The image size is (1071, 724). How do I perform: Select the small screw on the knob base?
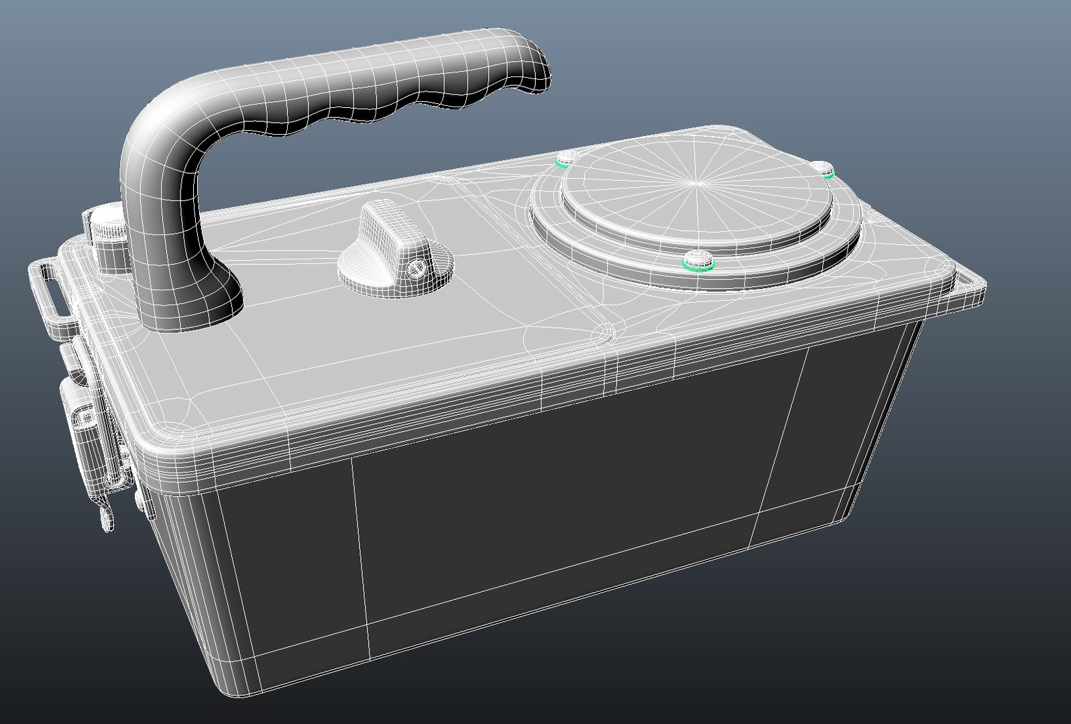416,269
